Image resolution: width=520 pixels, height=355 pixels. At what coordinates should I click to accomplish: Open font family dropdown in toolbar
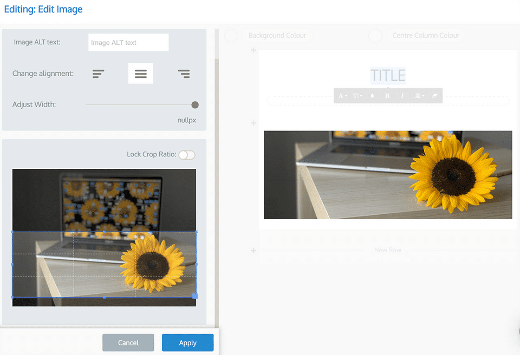point(342,96)
